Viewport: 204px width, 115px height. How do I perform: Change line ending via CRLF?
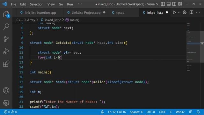click(x=162, y=112)
